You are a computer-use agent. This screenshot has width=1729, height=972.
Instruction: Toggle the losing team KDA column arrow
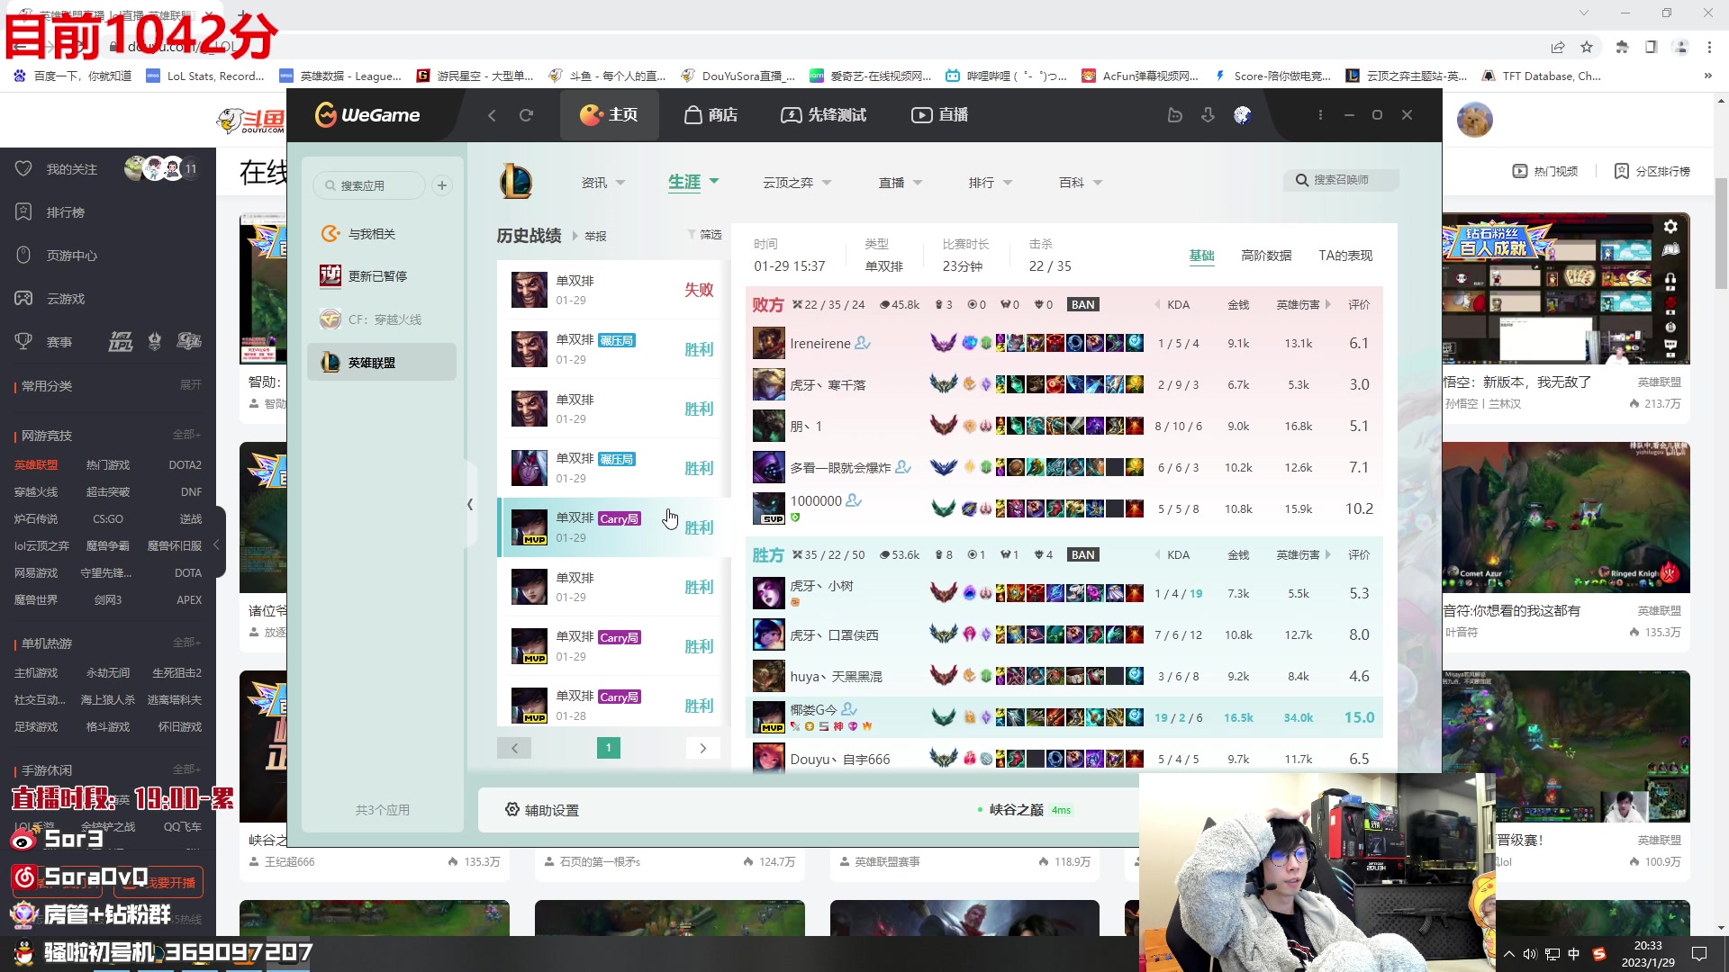coord(1157,305)
